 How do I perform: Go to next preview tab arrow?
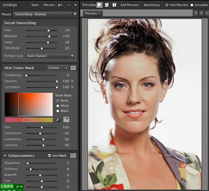(x=201, y=13)
